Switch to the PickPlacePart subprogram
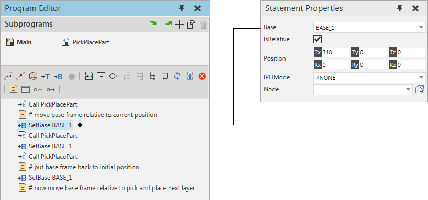The image size is (428, 200). point(85,42)
